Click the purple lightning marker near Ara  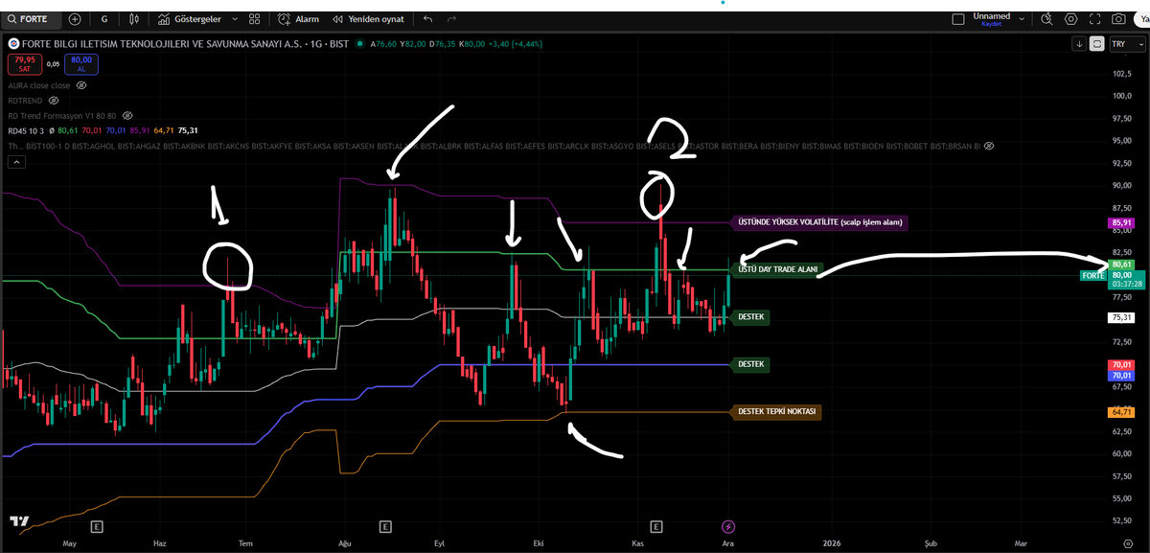(727, 526)
